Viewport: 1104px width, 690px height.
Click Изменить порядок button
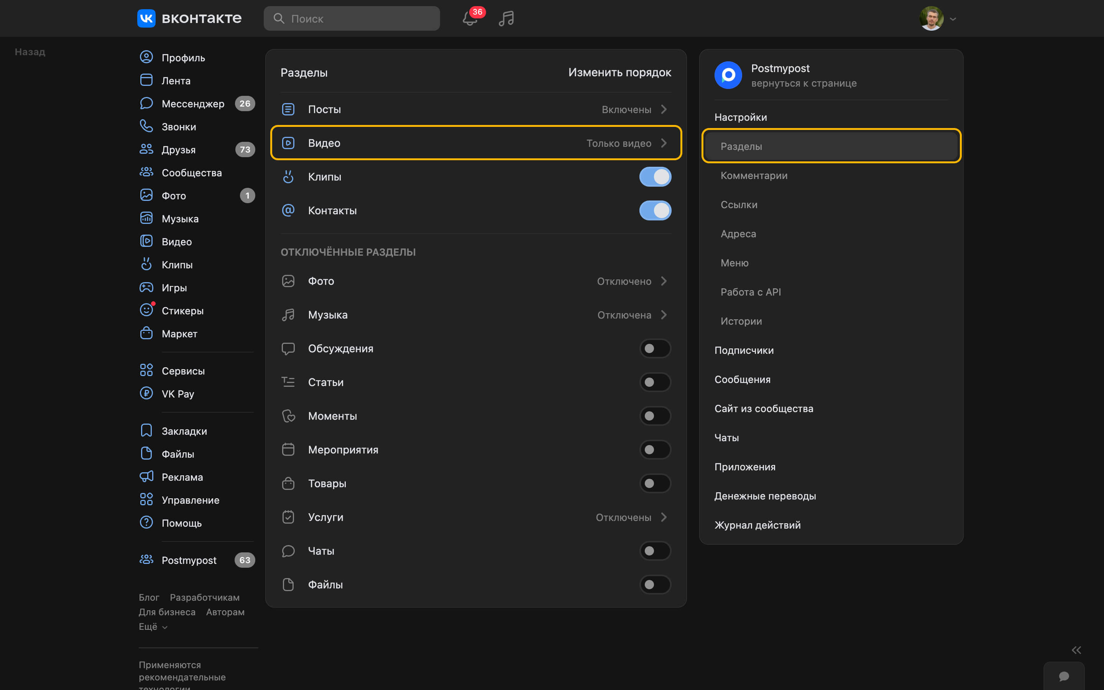tap(619, 72)
